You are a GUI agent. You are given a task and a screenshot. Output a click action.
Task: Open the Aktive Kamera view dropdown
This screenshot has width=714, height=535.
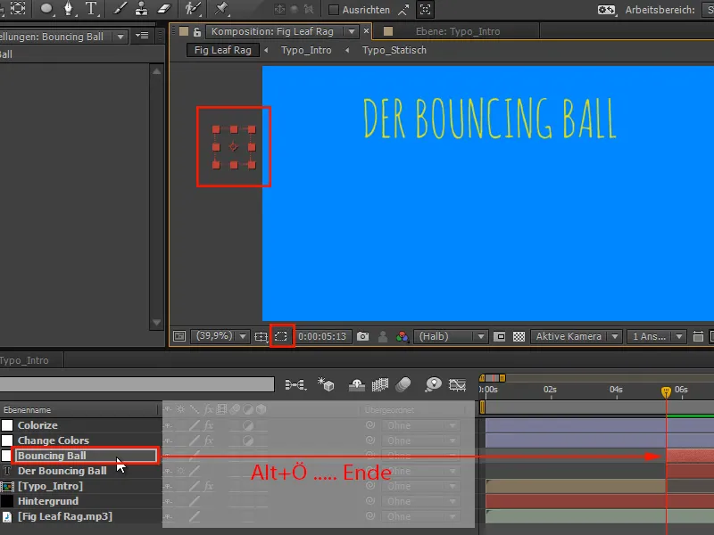[x=576, y=336]
